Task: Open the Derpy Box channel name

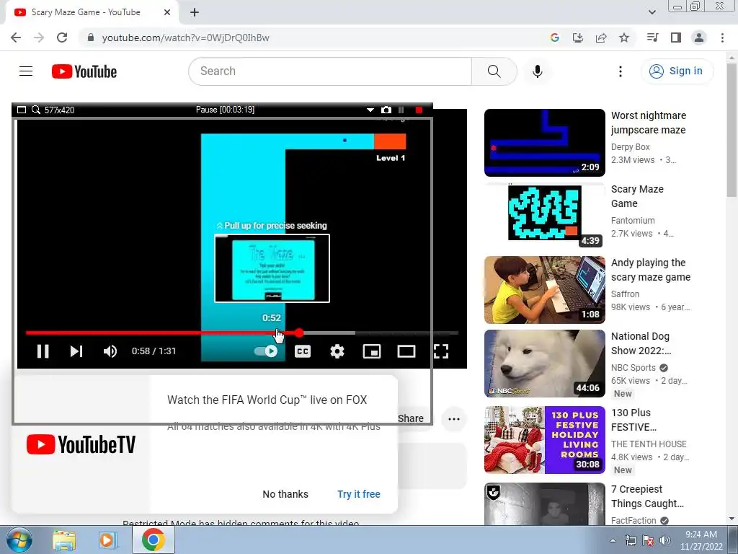Action: (630, 147)
